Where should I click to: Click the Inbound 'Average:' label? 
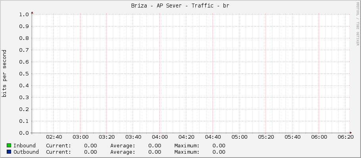(123, 146)
